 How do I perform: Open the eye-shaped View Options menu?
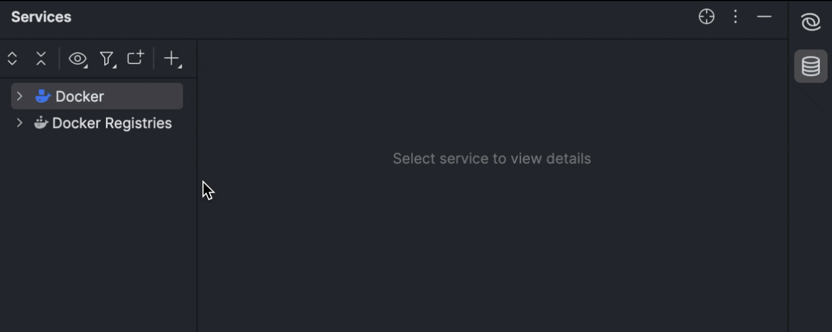[78, 59]
